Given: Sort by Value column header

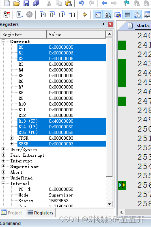Looking at the screenshot, I should click(x=76, y=35).
